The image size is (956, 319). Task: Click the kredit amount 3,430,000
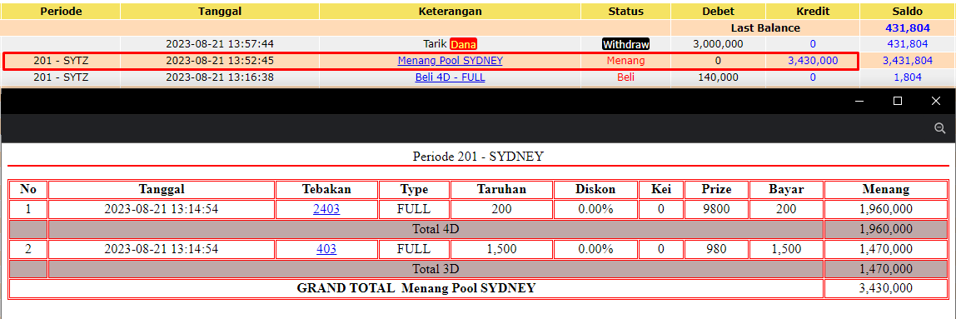(x=813, y=60)
